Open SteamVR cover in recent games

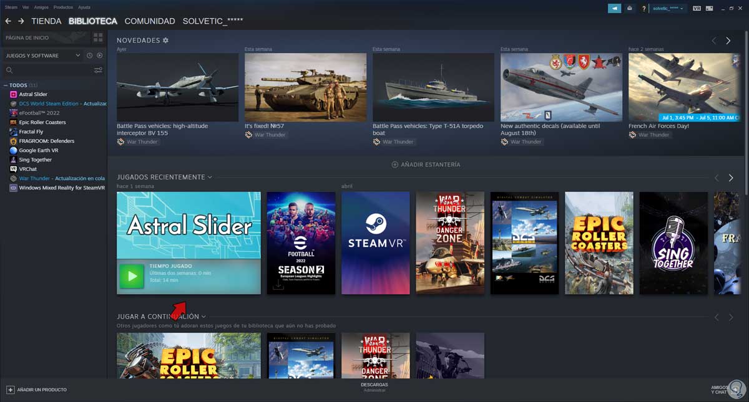pyautogui.click(x=375, y=242)
